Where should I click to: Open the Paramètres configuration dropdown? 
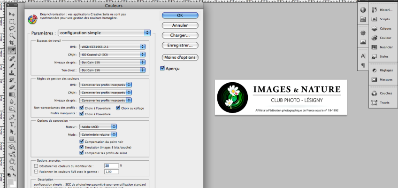click(x=105, y=33)
